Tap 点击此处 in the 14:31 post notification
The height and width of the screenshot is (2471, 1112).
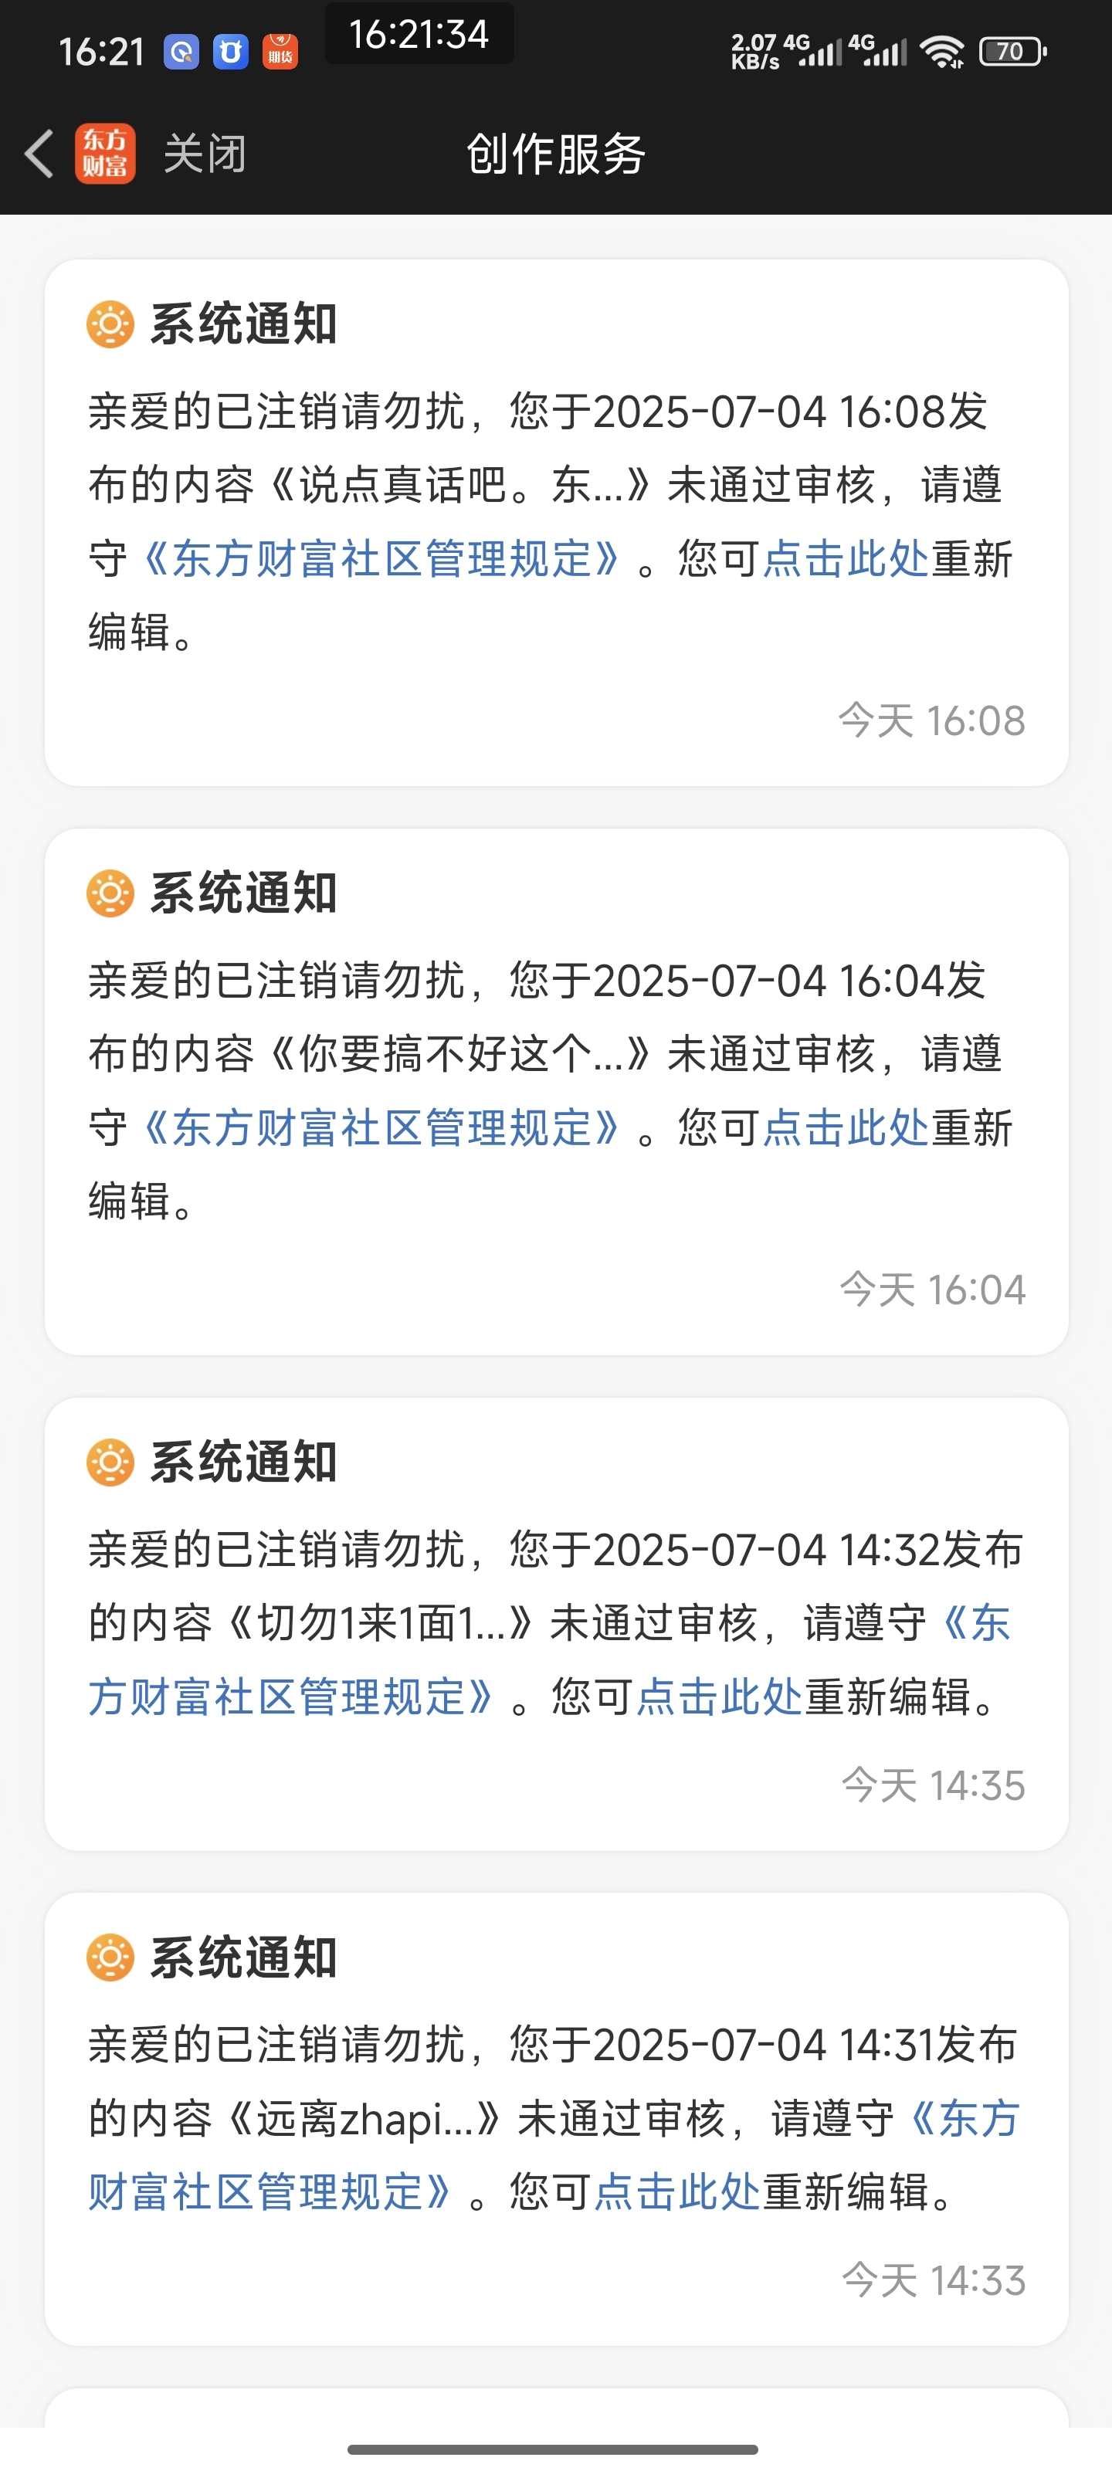click(x=676, y=2191)
